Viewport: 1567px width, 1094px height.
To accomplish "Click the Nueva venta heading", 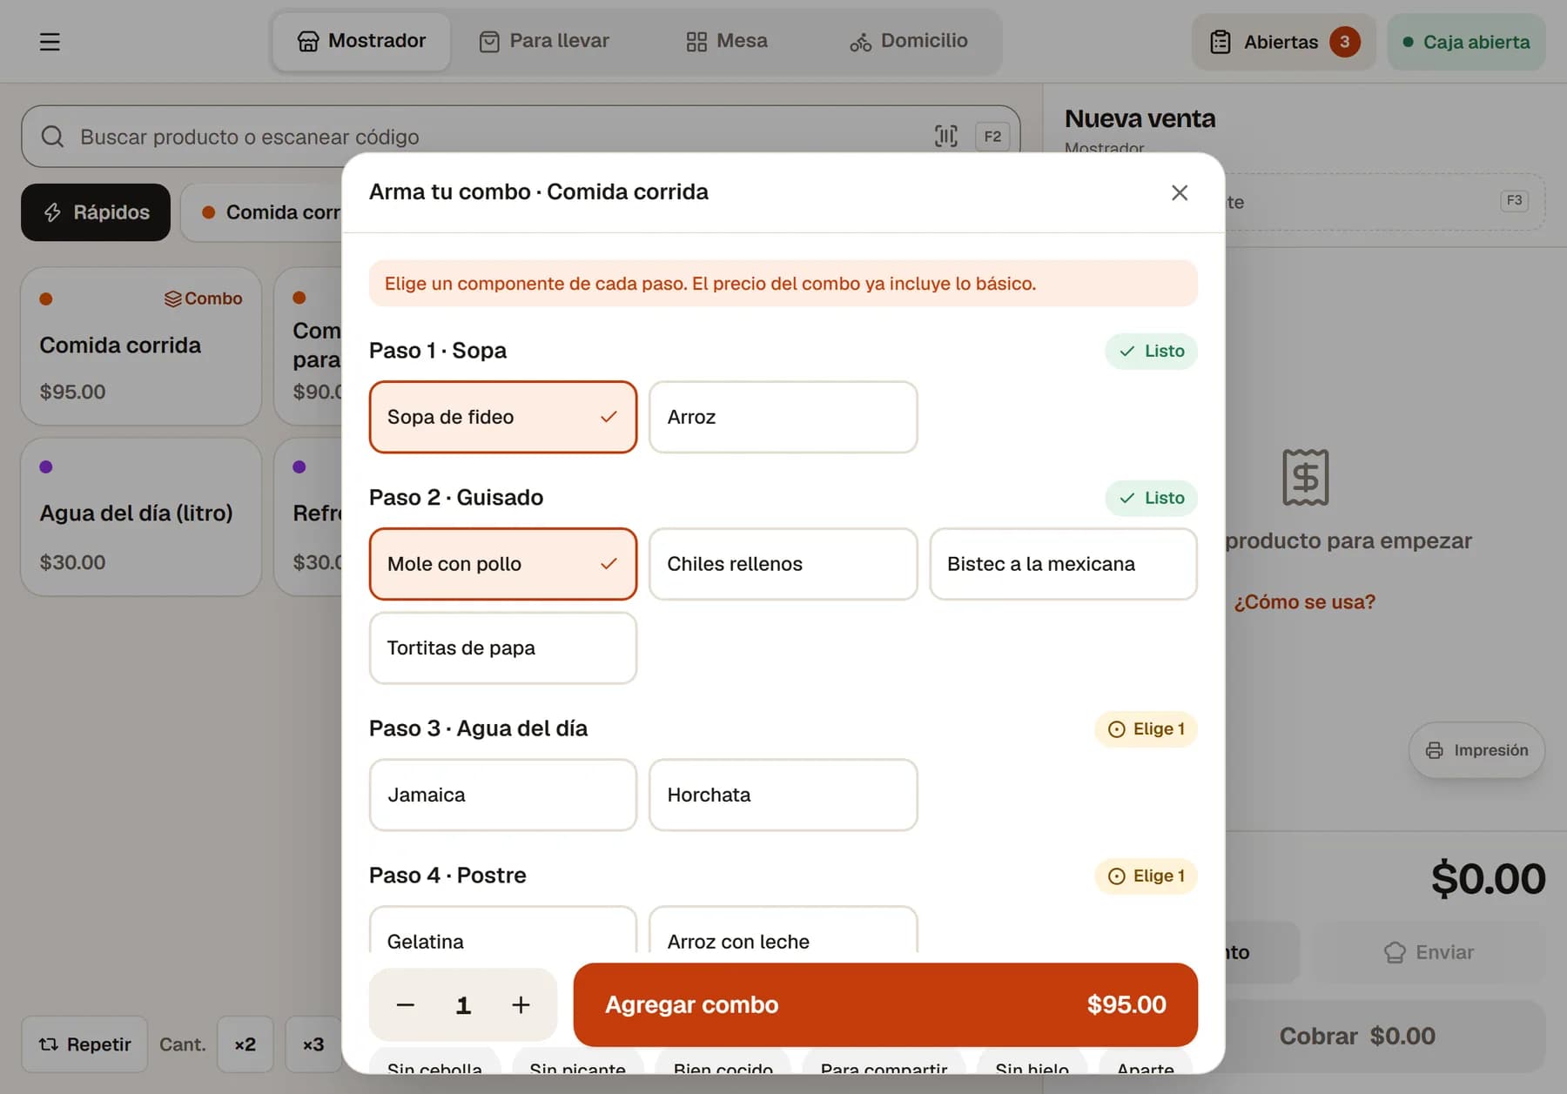I will (x=1140, y=118).
